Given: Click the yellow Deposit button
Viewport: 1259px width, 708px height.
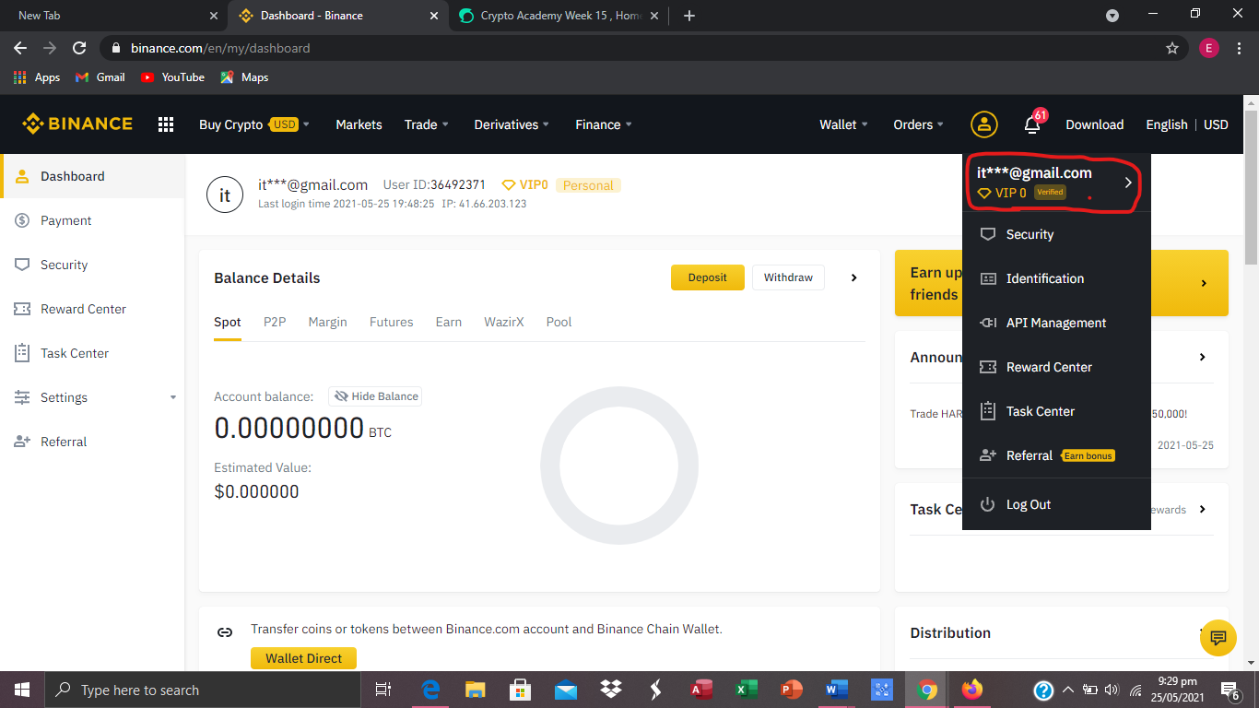Looking at the screenshot, I should 708,277.
